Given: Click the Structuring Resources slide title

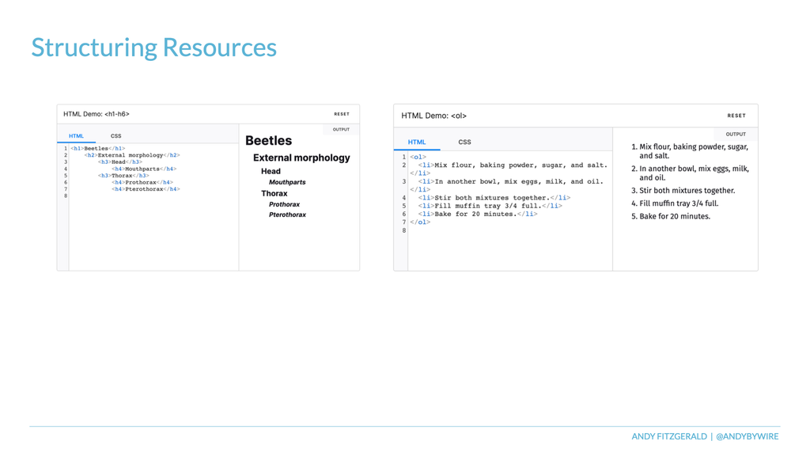Looking at the screenshot, I should [x=154, y=47].
